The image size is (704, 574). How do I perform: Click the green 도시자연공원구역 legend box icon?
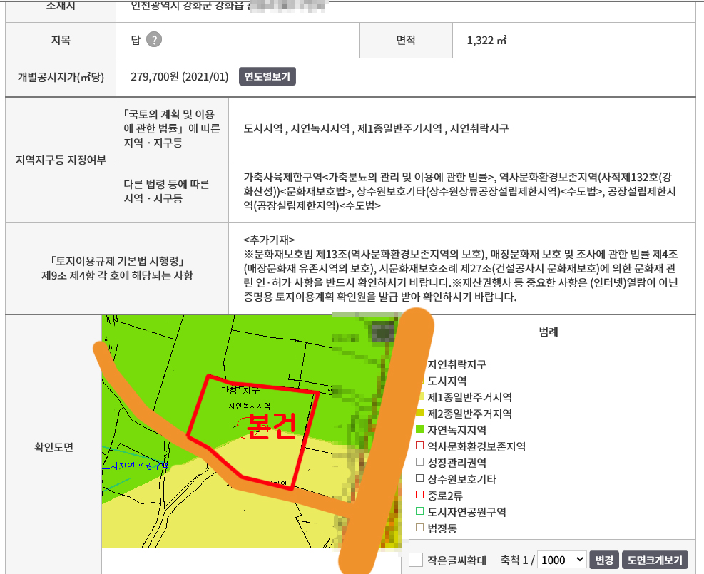click(421, 512)
